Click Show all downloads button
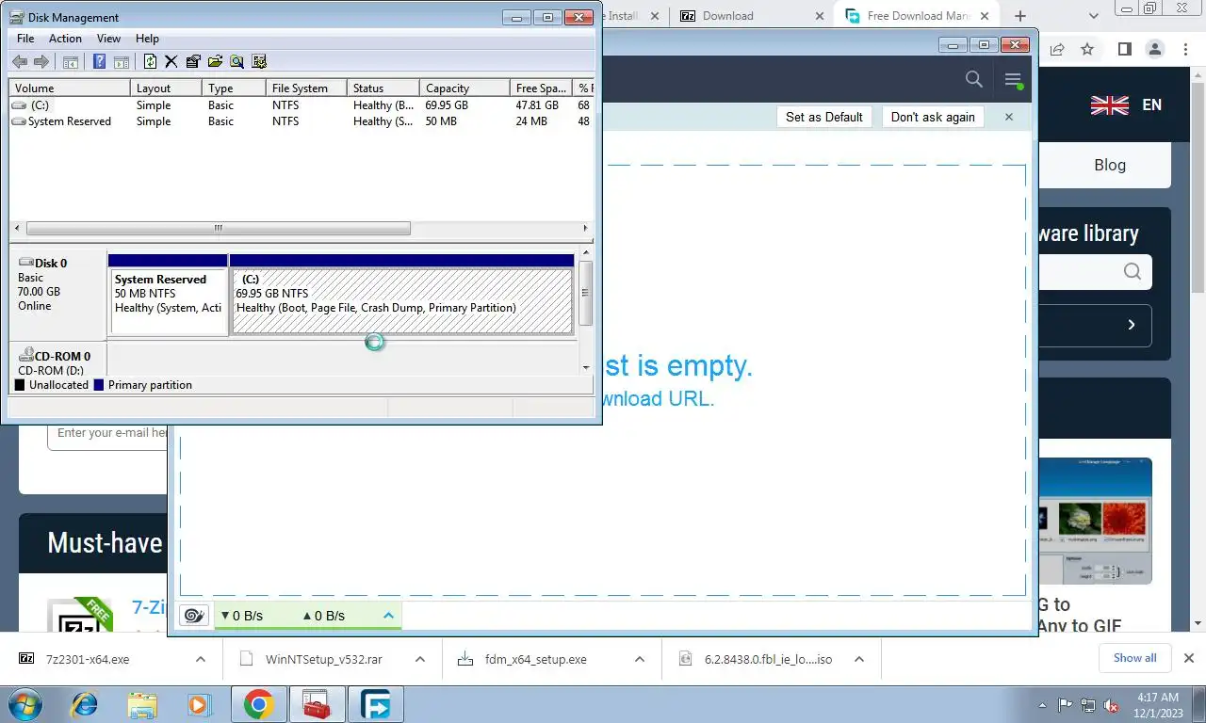Viewport: 1206px width, 723px height. 1134,658
